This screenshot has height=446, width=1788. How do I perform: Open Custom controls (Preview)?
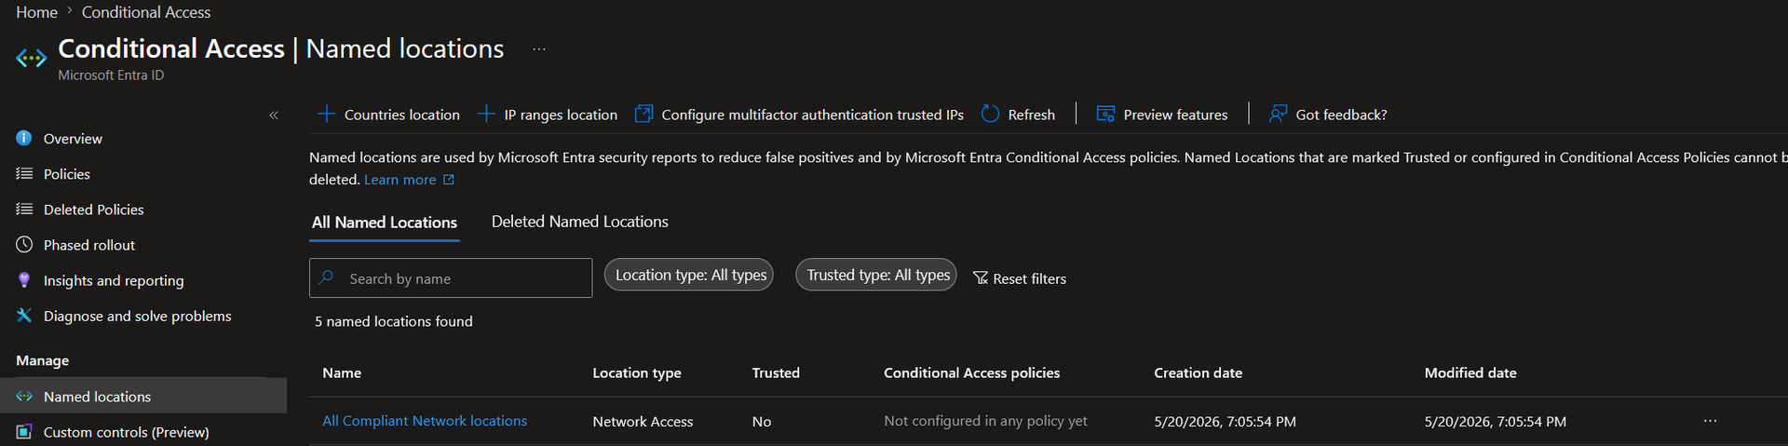(127, 432)
